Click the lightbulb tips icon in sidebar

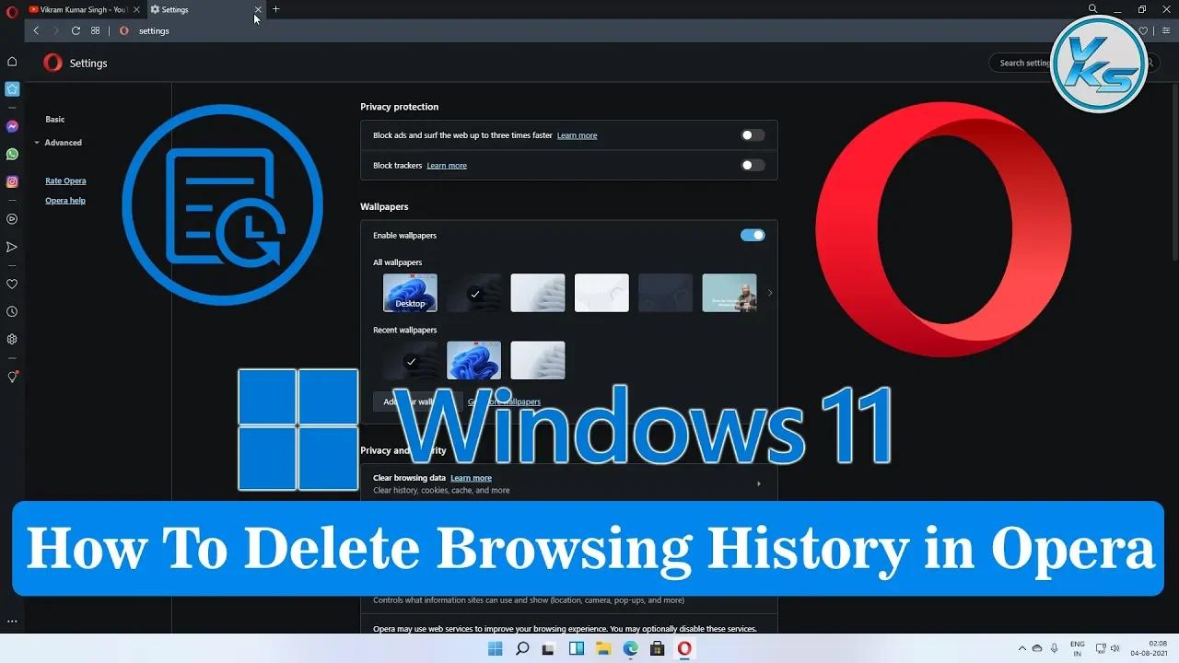point(12,377)
